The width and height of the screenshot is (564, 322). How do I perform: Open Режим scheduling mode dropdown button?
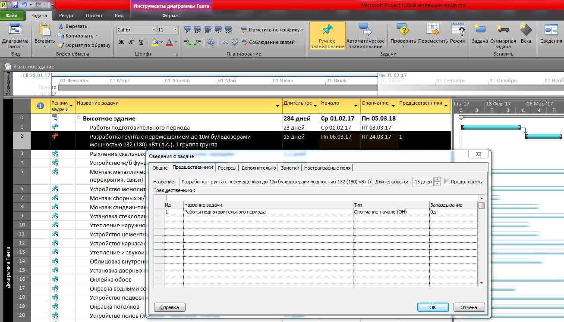tap(457, 35)
